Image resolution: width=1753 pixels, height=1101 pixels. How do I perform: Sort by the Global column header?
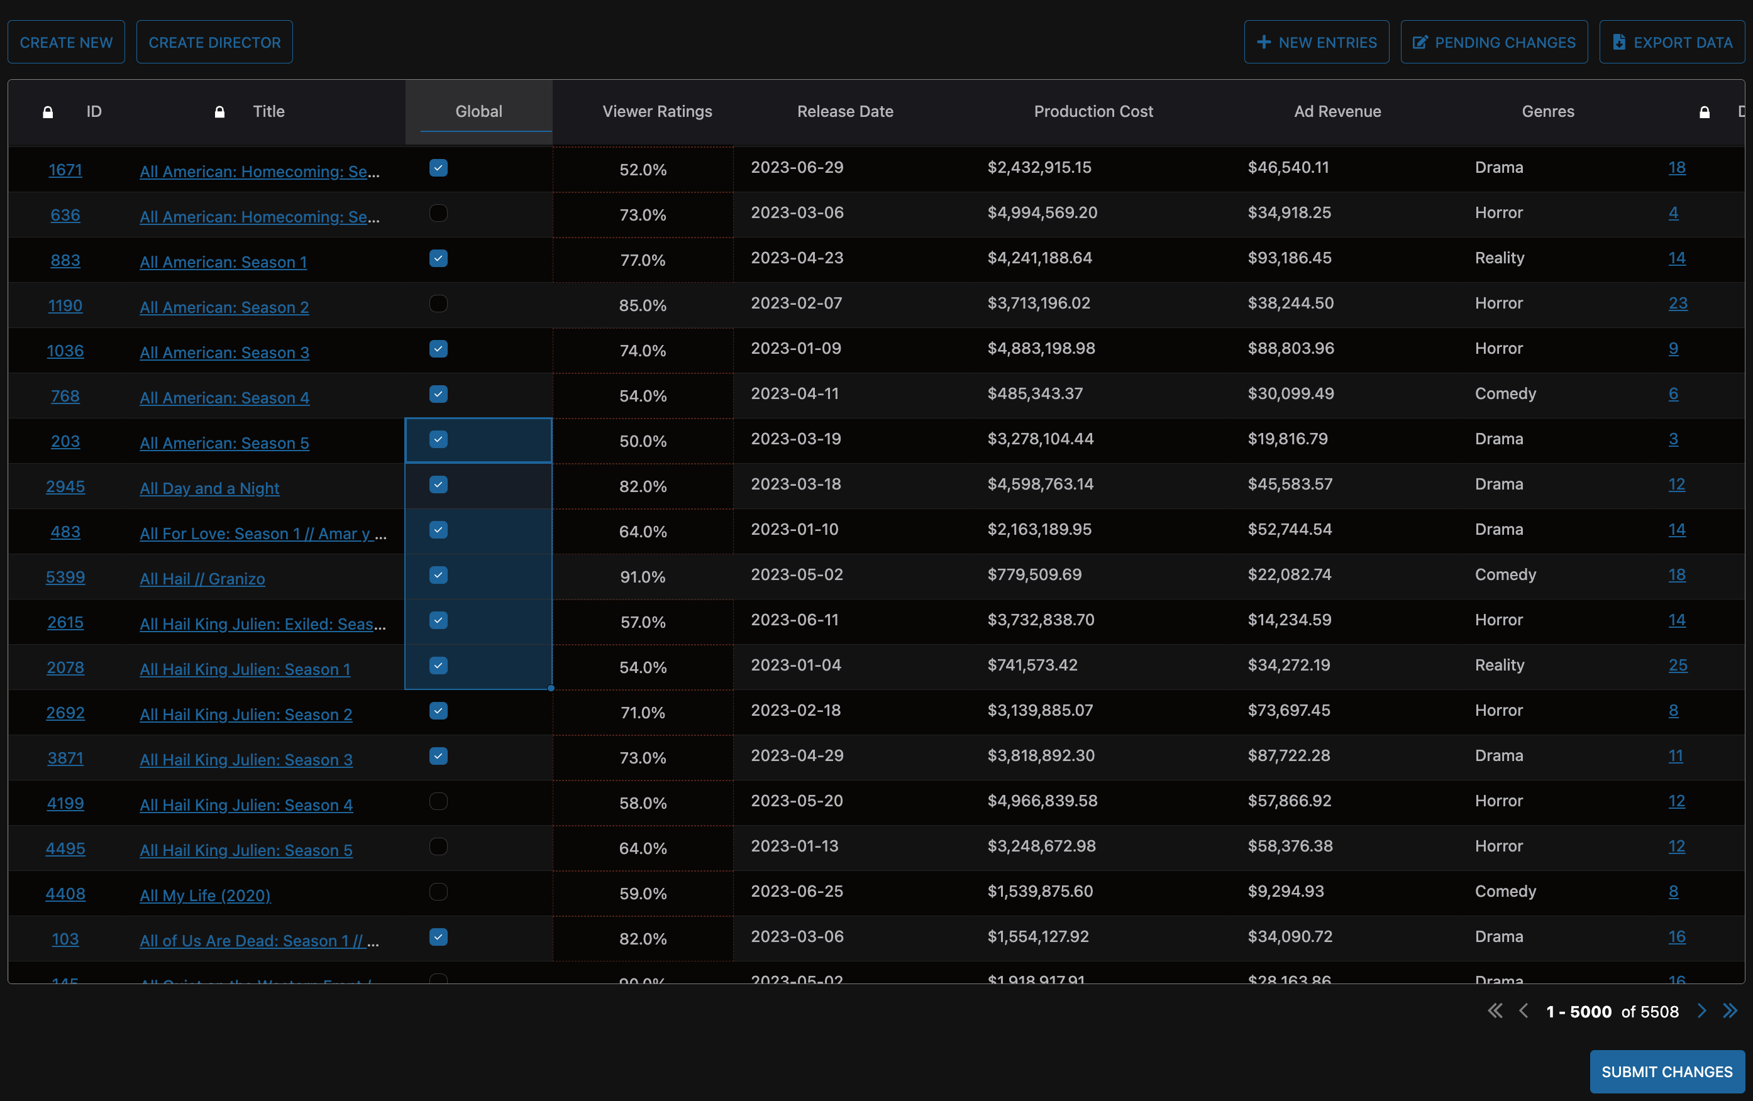(478, 111)
